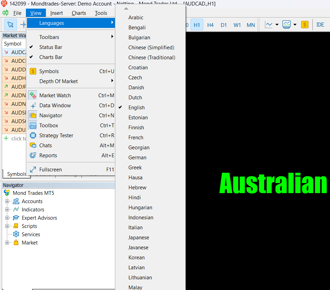Click the gold dollar icon in toolbar

[304, 24]
